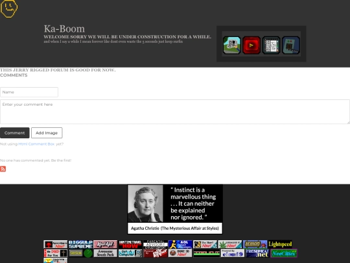Open the Html Comment Box link
The image size is (350, 263).
coord(36,144)
